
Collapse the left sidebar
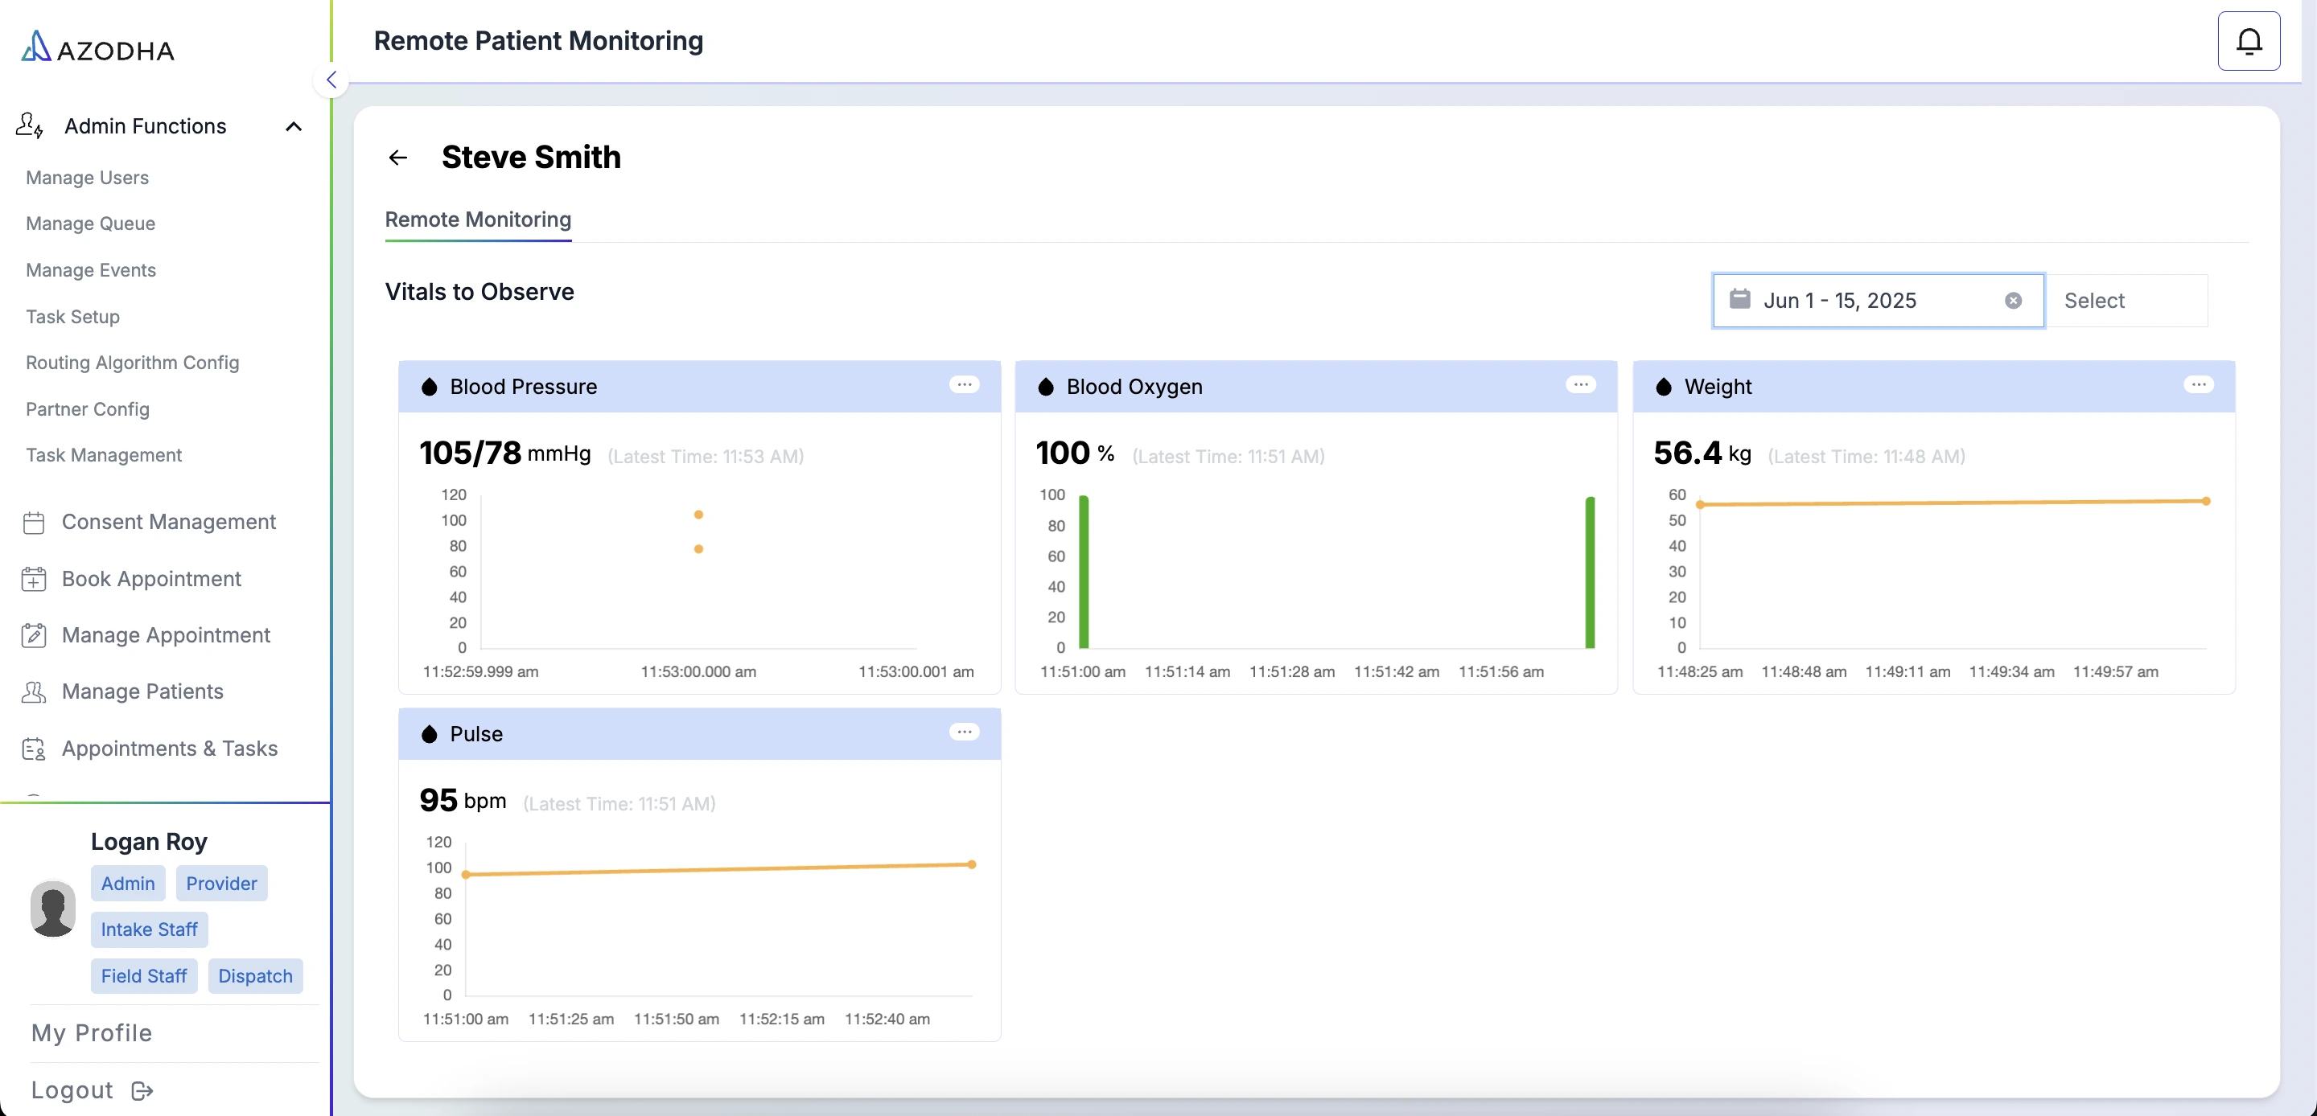(x=332, y=79)
